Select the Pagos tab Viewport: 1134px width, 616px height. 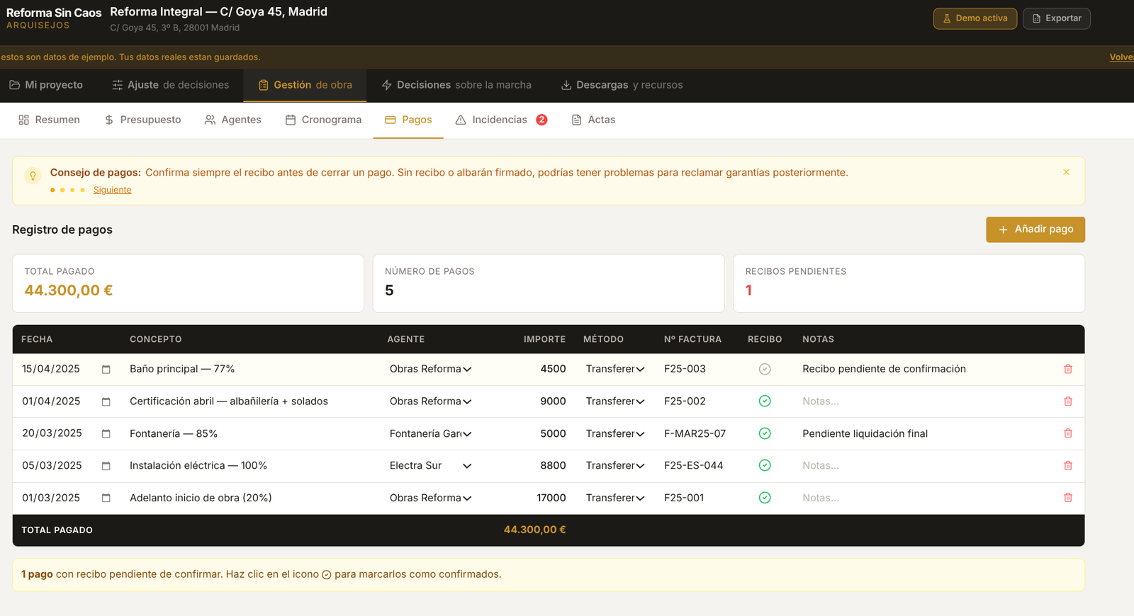pos(408,120)
